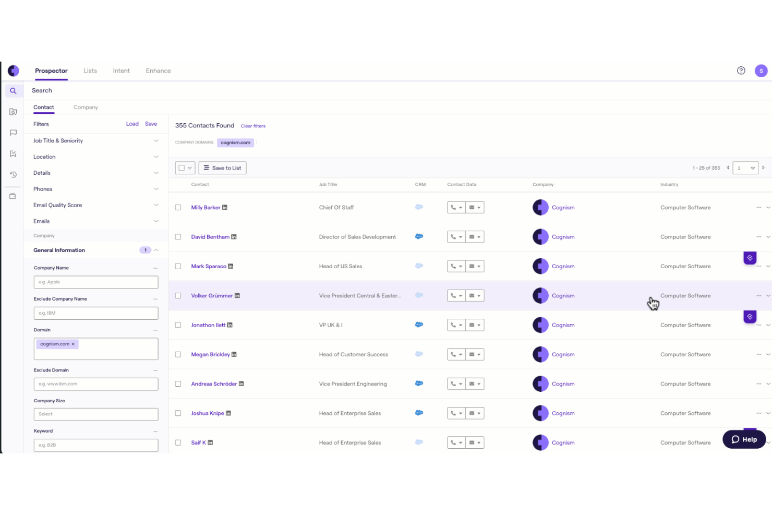Open David Bentham's LinkedIn icon

coord(234,237)
